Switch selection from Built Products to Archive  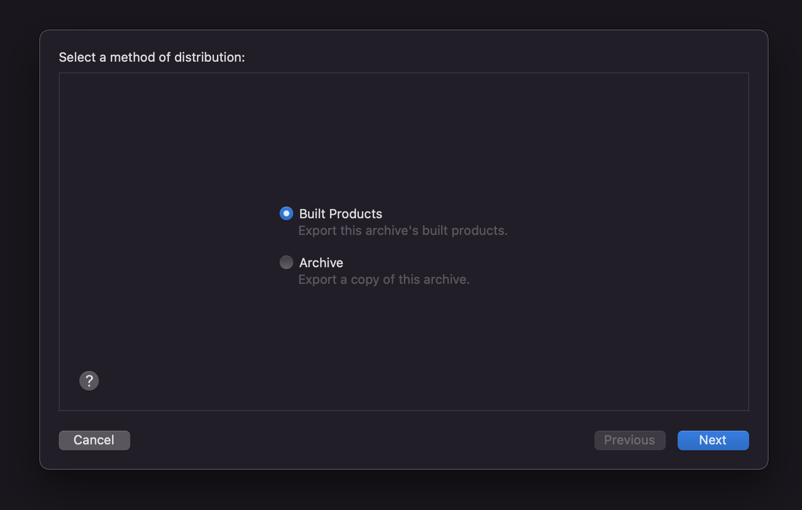[x=286, y=262]
